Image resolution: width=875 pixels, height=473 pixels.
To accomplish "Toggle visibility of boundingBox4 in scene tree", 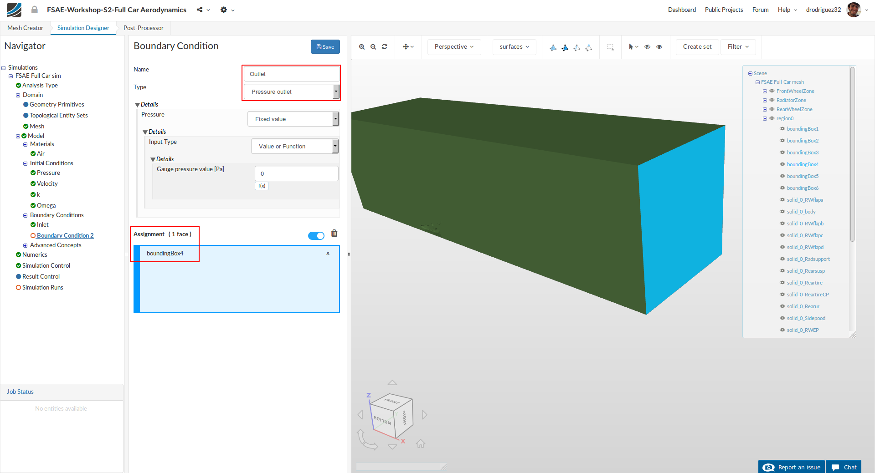I will click(782, 164).
